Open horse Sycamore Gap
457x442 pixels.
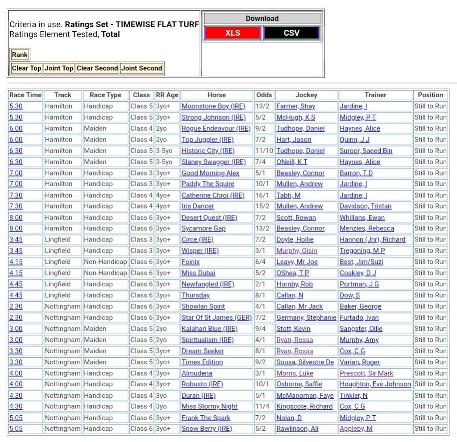tap(204, 229)
